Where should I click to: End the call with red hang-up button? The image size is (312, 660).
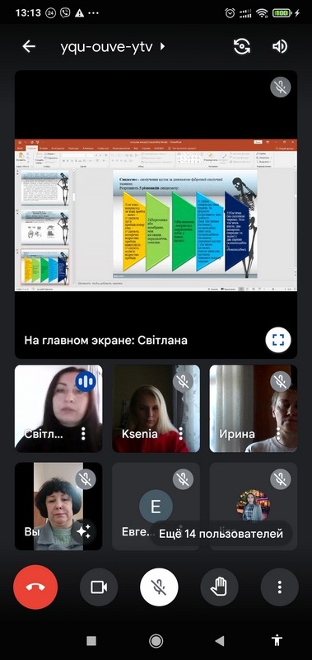35,587
